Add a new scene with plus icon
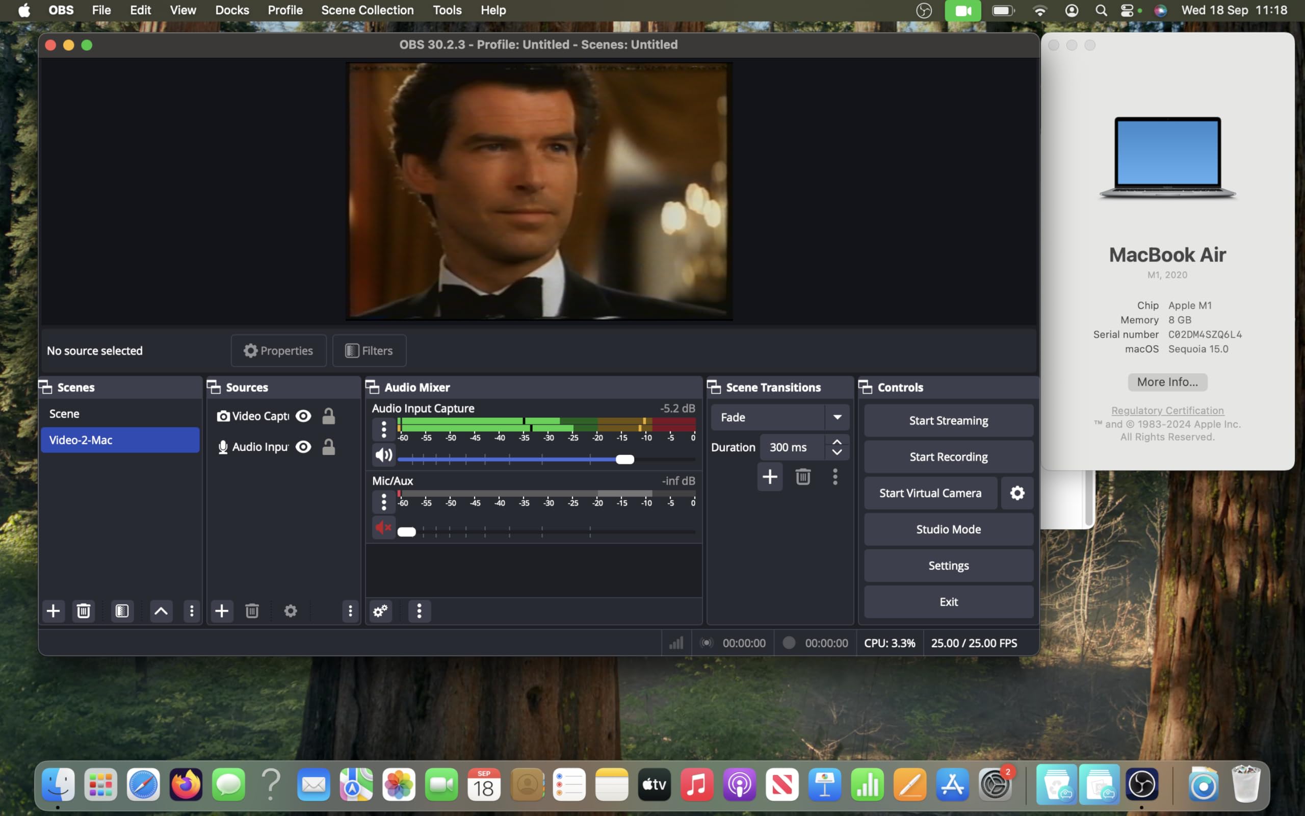The height and width of the screenshot is (816, 1305). pyautogui.click(x=54, y=611)
